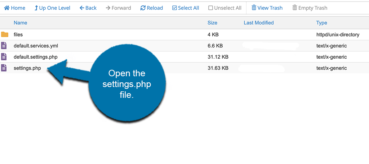Viewport: 369px width, 164px height.
Task: Select default.services.yml file
Action: [x=36, y=46]
